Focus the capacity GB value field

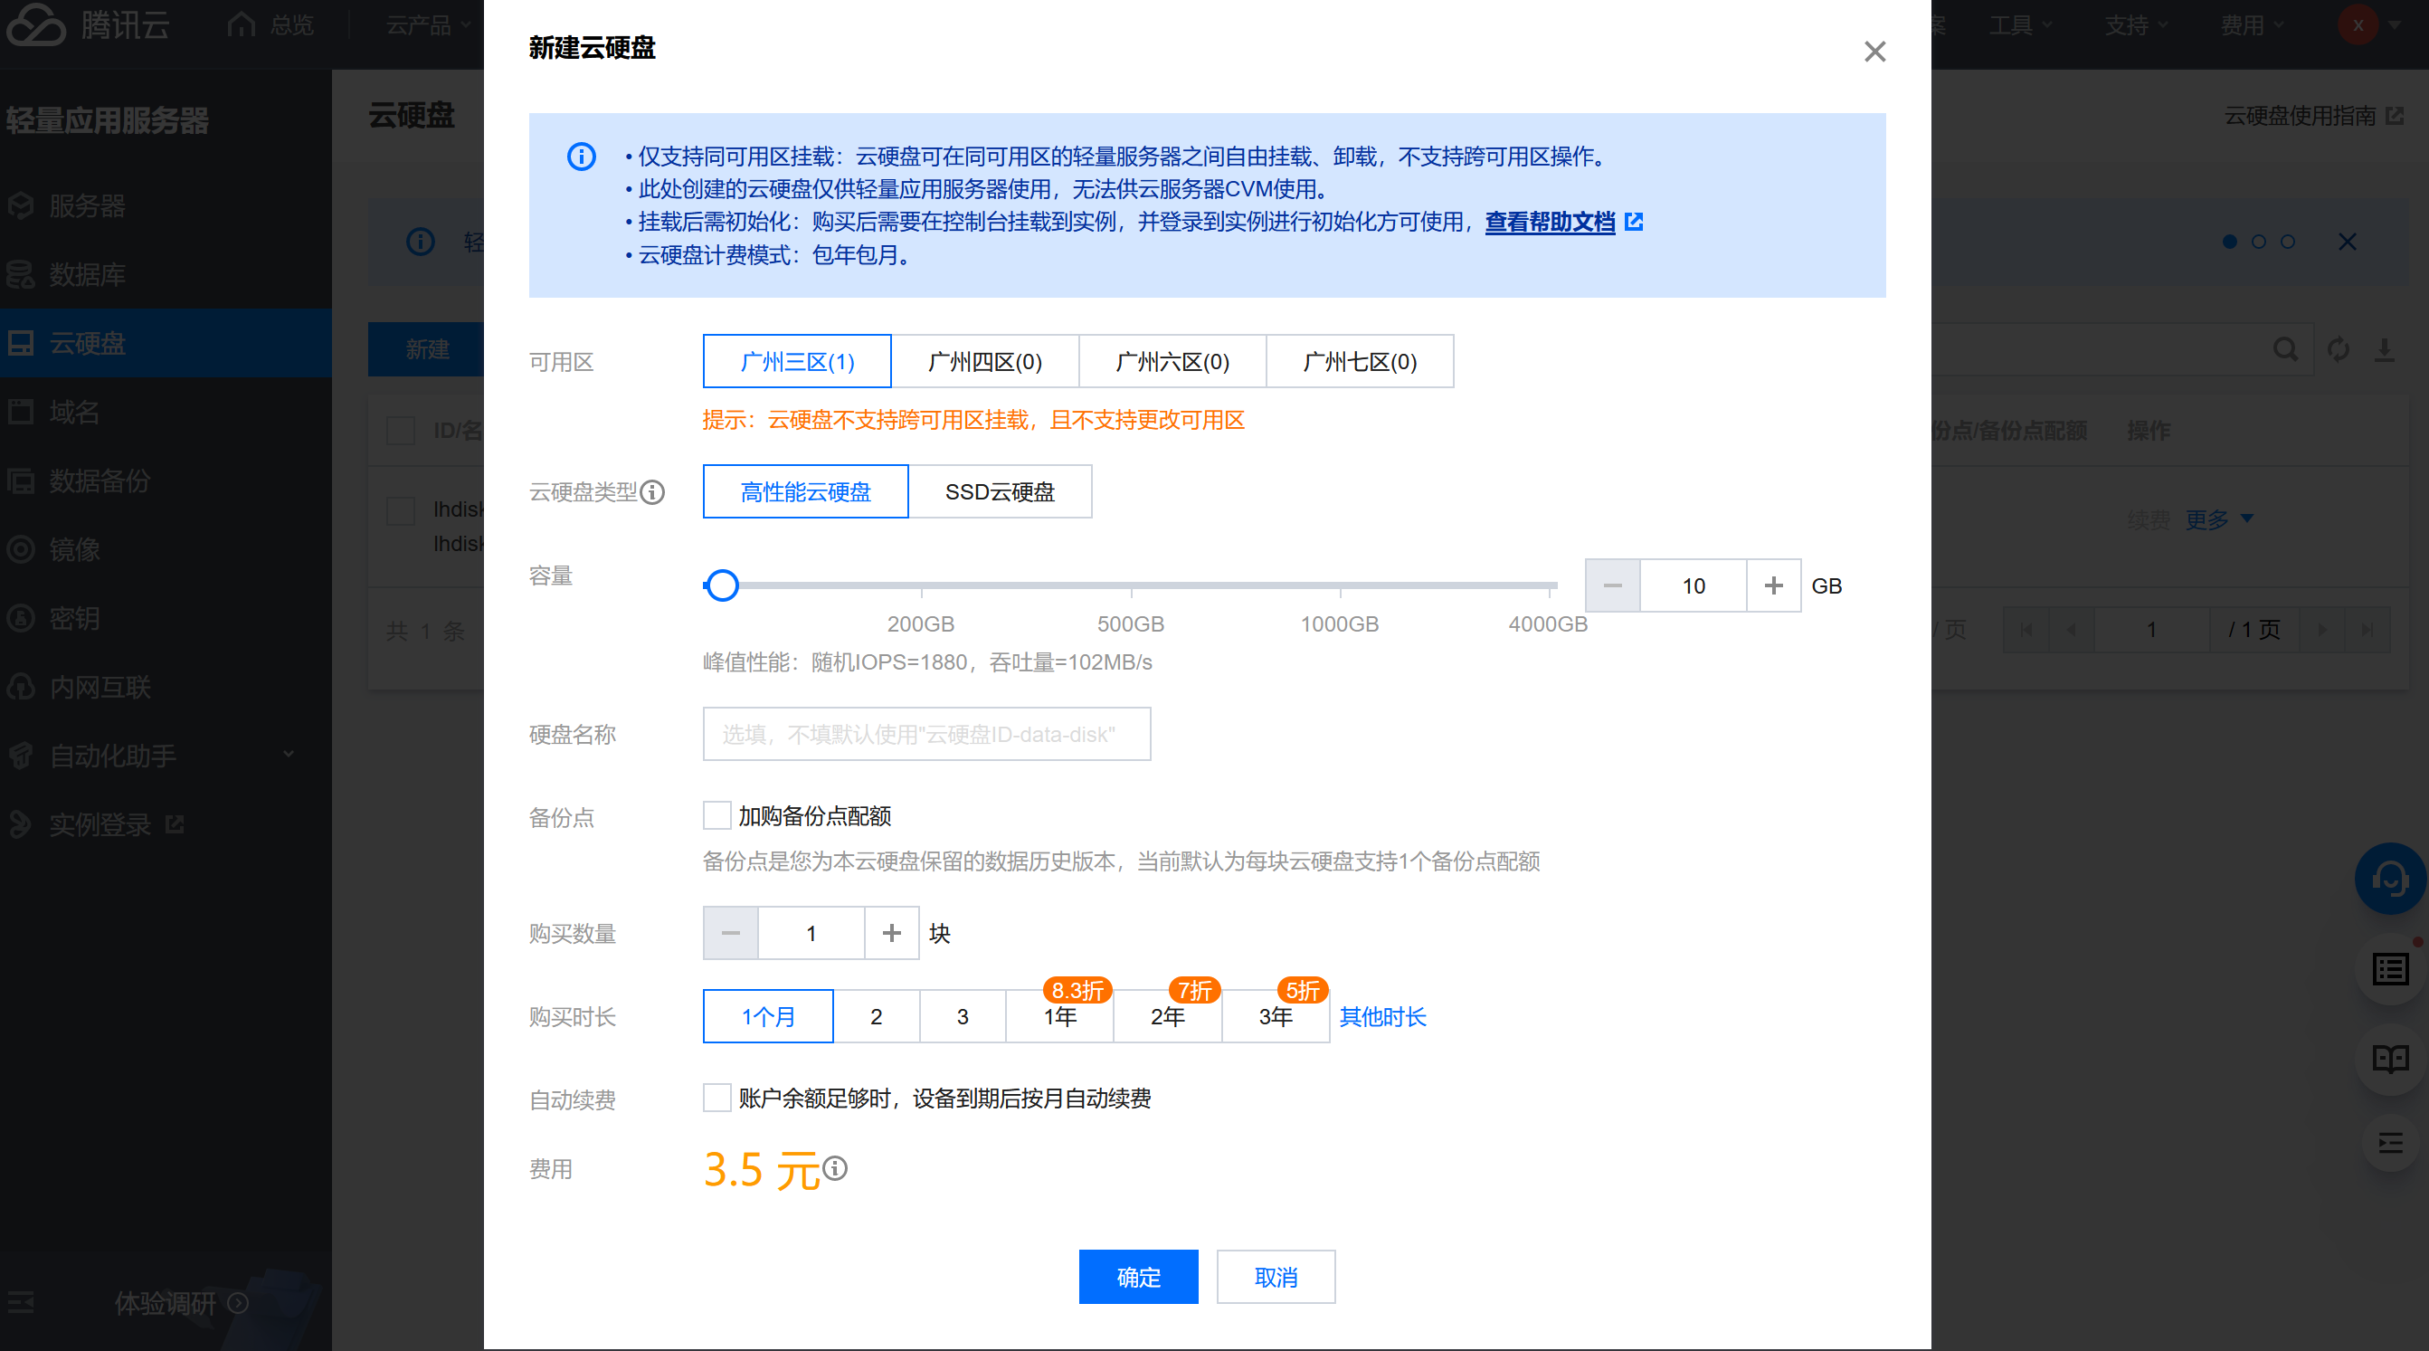pos(1694,585)
